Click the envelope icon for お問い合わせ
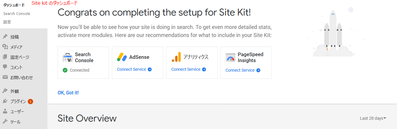The width and height of the screenshot is (397, 129). point(5,77)
